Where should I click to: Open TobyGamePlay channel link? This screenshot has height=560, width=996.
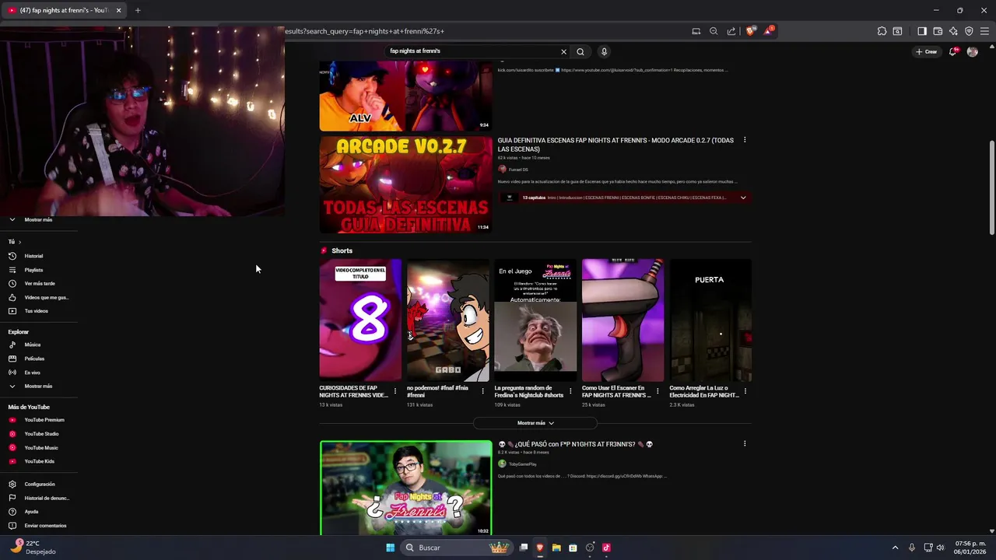[522, 464]
